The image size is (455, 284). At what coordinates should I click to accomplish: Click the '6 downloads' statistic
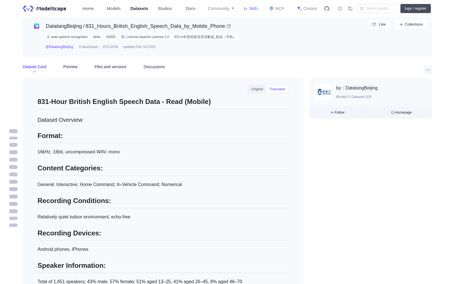pyautogui.click(x=88, y=47)
